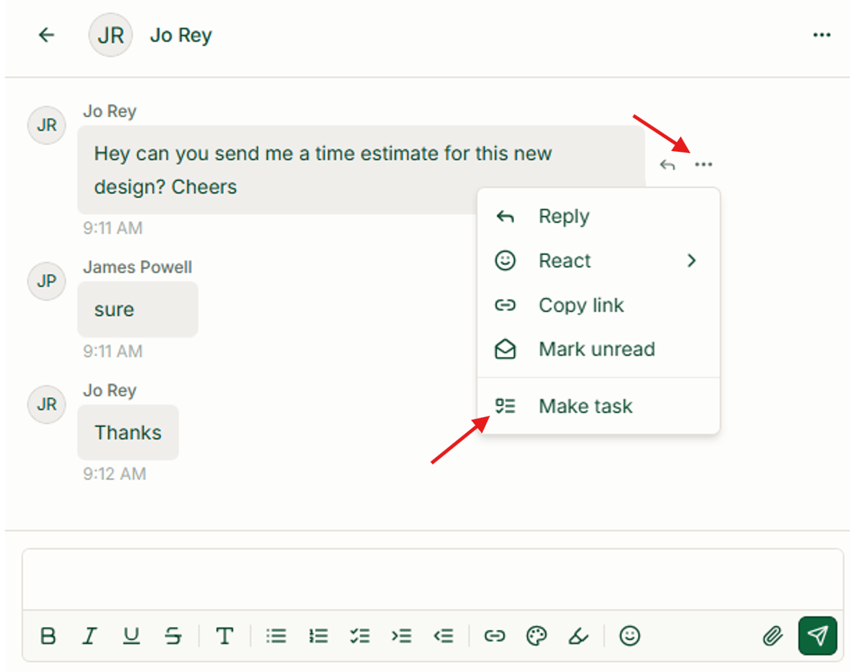The height and width of the screenshot is (672, 861).
Task: Click JR avatar beside Thanks message
Action: click(x=47, y=405)
